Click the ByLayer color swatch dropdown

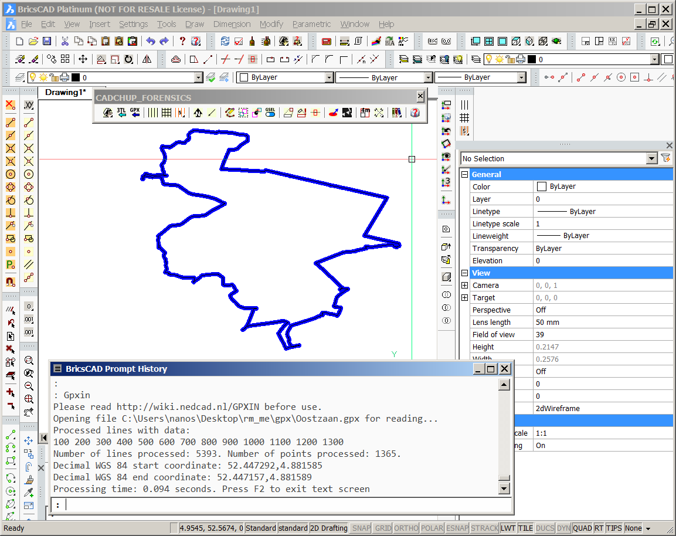[x=328, y=77]
